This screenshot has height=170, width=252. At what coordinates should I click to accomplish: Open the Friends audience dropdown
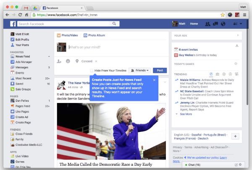140,70
